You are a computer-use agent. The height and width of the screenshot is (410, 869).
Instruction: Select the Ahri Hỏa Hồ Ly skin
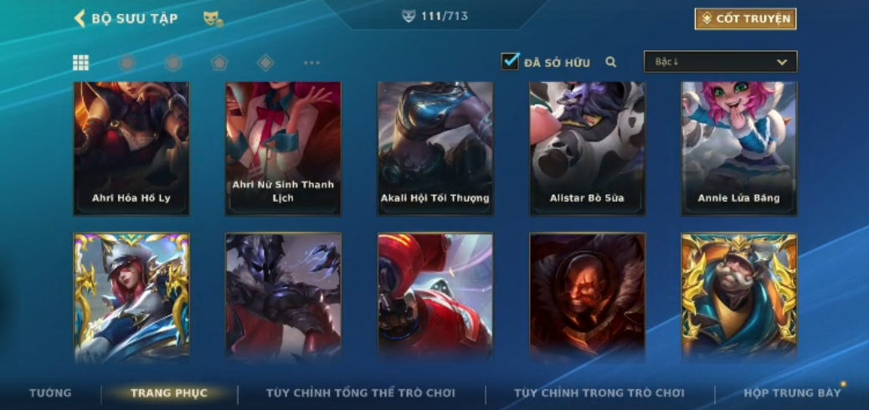click(131, 148)
